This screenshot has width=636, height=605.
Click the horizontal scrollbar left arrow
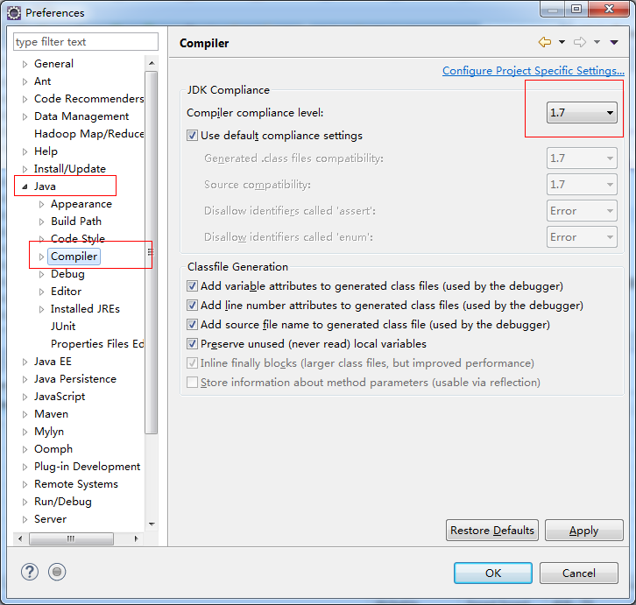20,539
